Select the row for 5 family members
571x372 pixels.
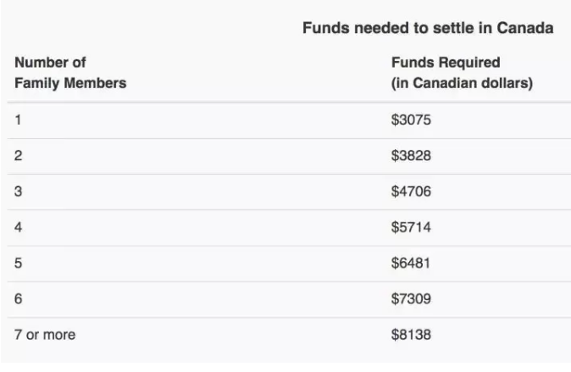click(x=289, y=264)
